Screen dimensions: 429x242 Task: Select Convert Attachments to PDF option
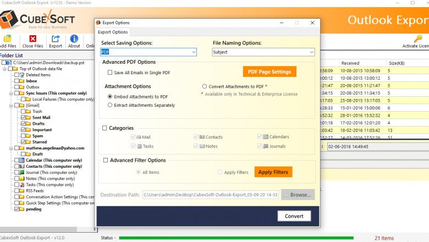tap(205, 86)
